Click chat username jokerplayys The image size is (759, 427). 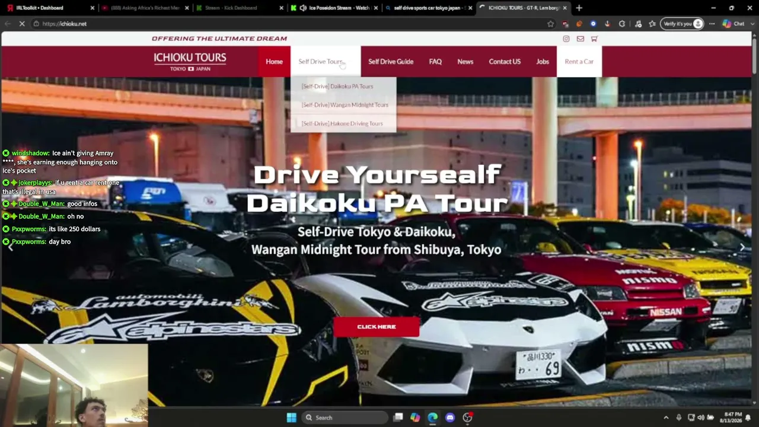point(35,183)
